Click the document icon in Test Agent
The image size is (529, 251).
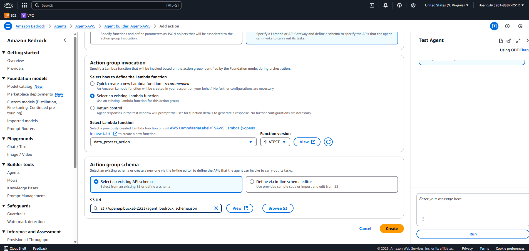pos(501,41)
